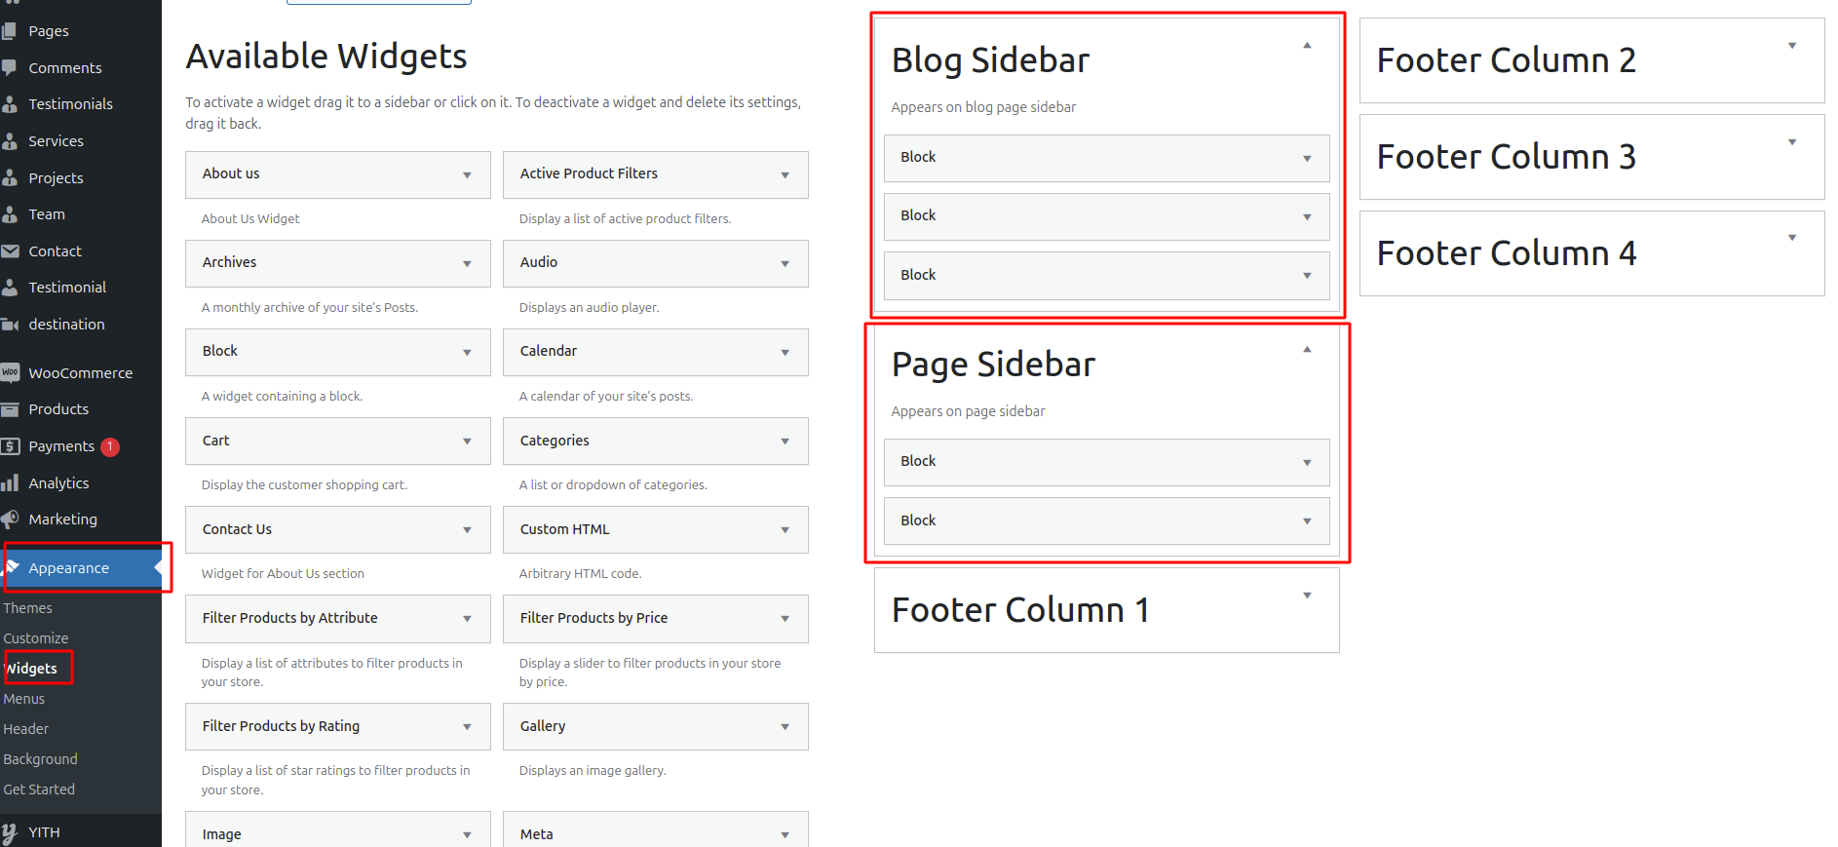Collapse the Page Sidebar panel arrow
Viewport: 1838px width, 847px height.
[1307, 349]
